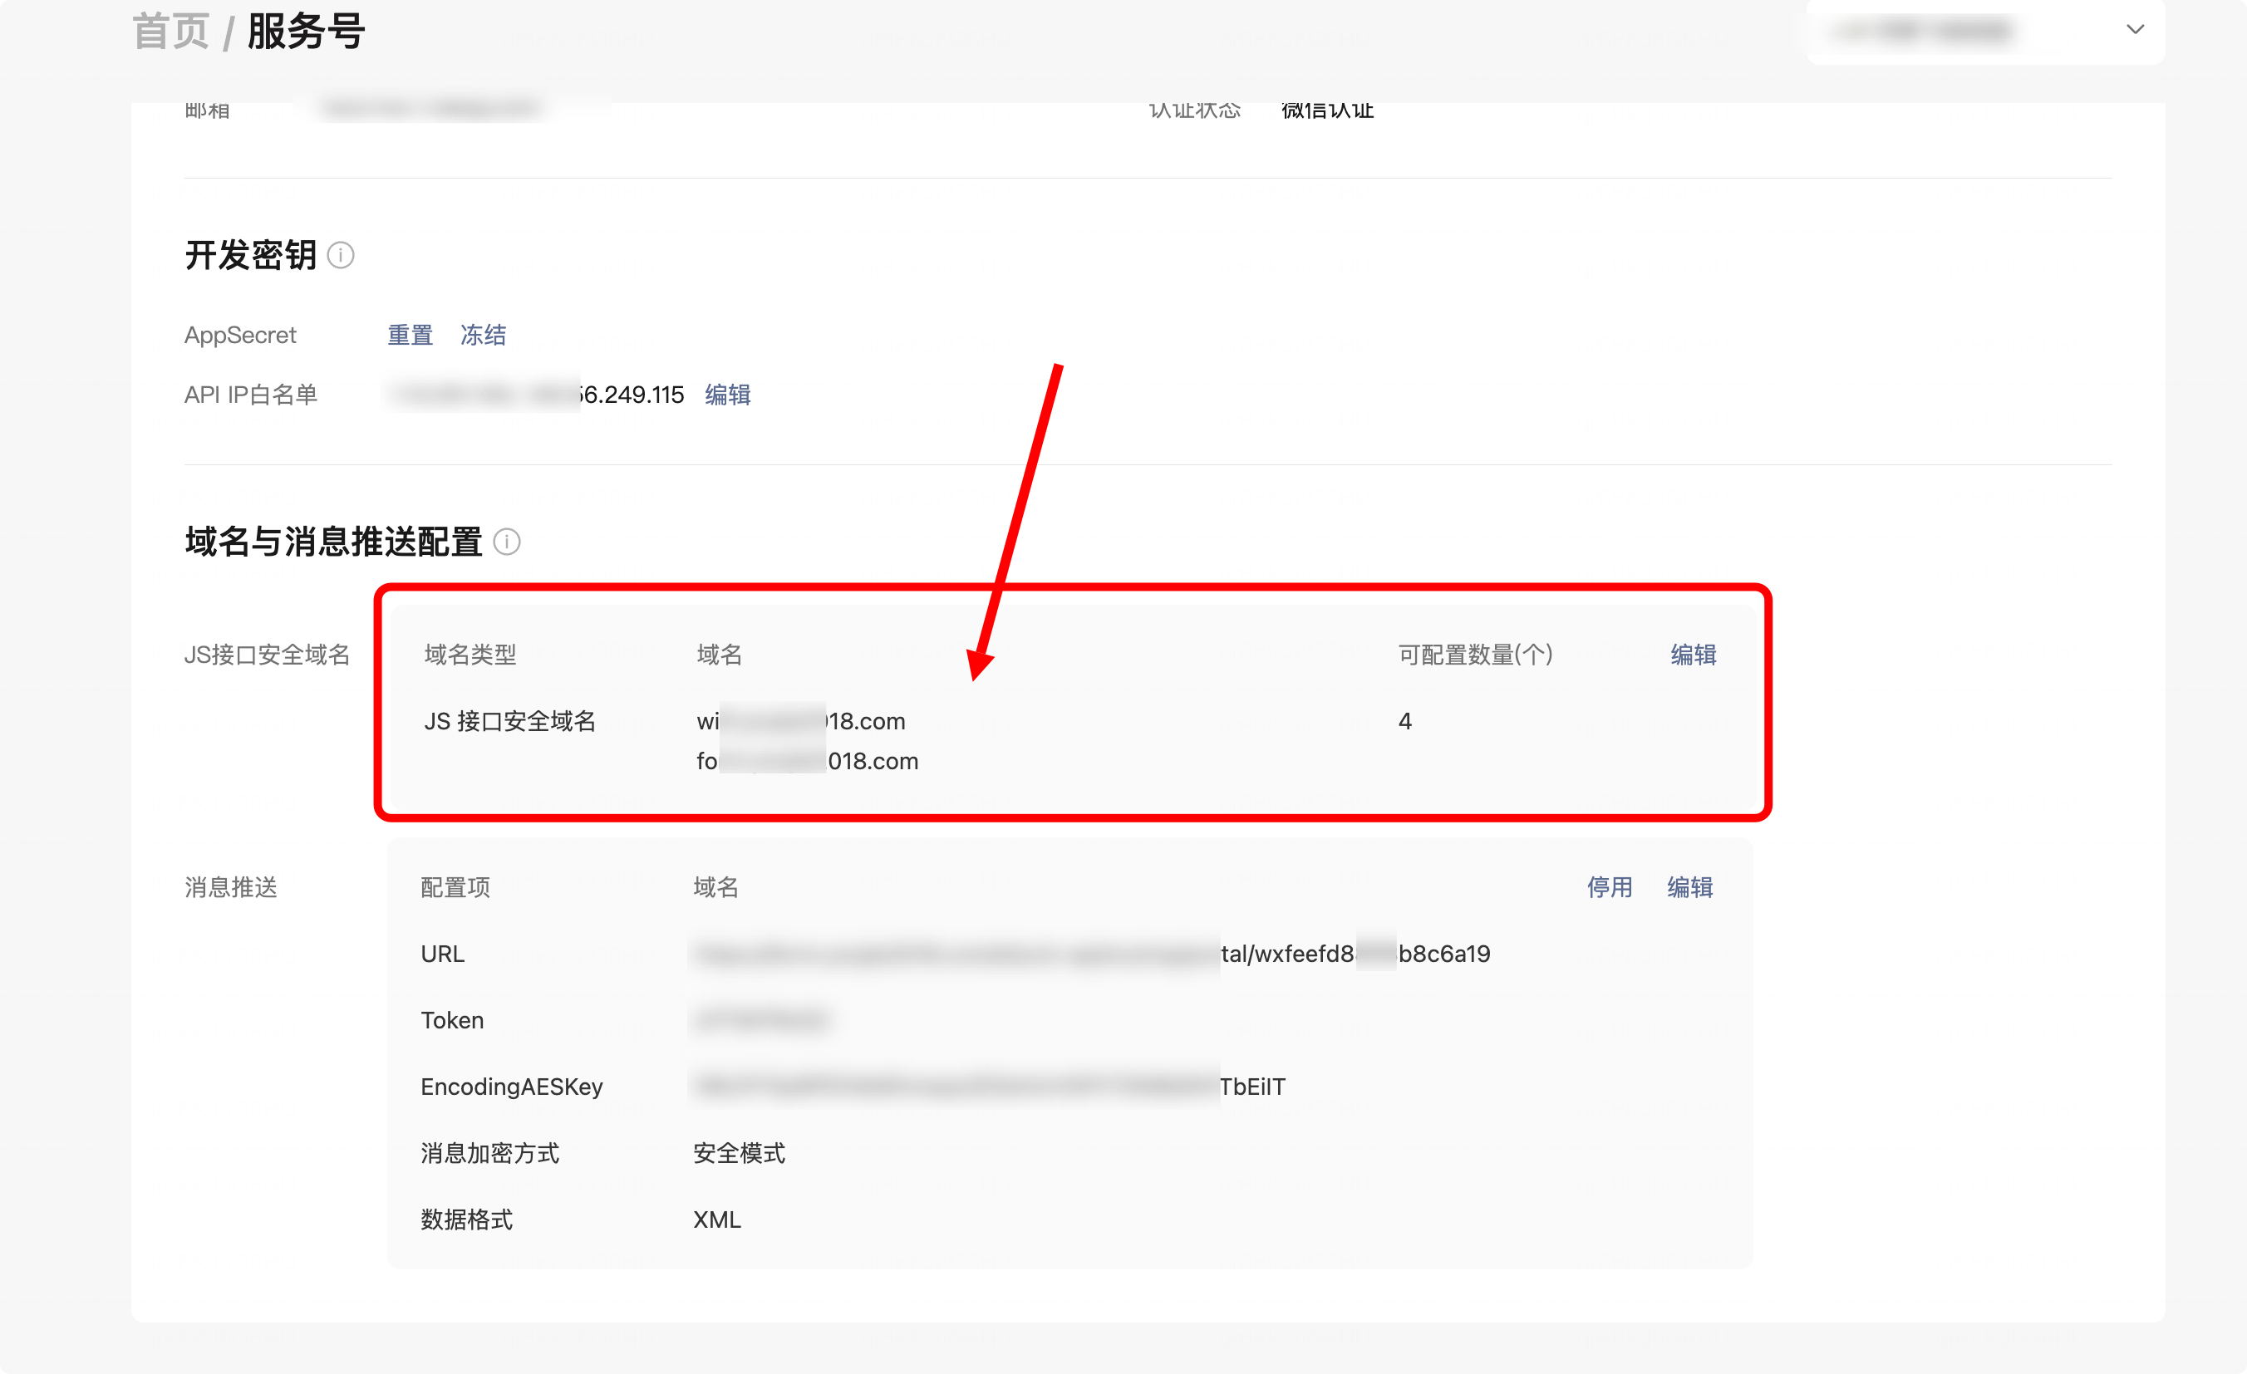Click 停用 for 消息推送
This screenshot has width=2247, height=1374.
tap(1610, 887)
